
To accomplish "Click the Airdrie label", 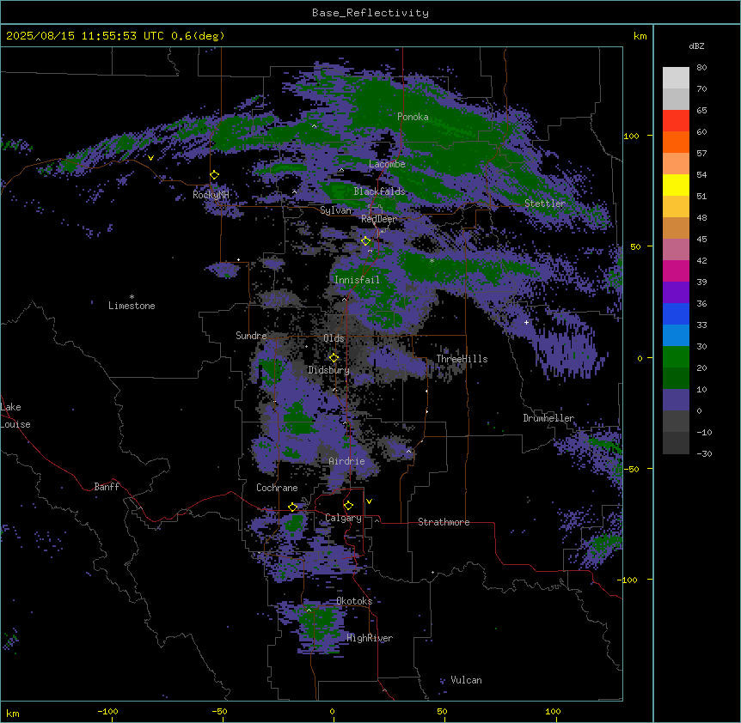I will coord(347,461).
